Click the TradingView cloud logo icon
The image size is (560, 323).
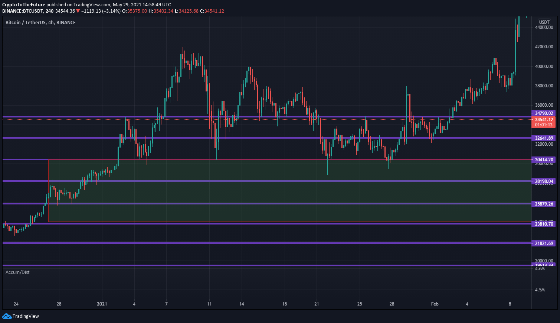7,316
